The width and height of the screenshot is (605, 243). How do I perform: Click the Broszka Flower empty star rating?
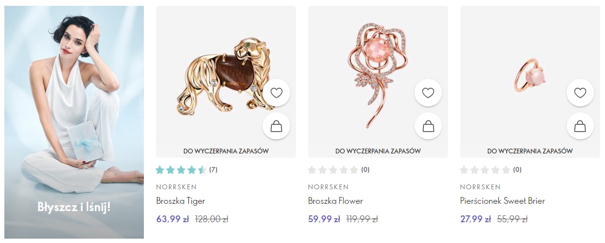tap(333, 170)
